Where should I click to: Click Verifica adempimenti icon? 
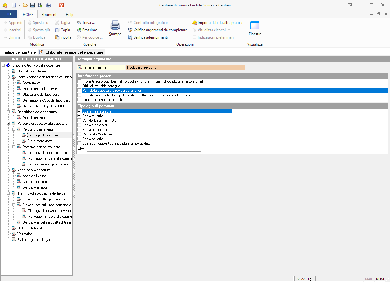point(130,37)
